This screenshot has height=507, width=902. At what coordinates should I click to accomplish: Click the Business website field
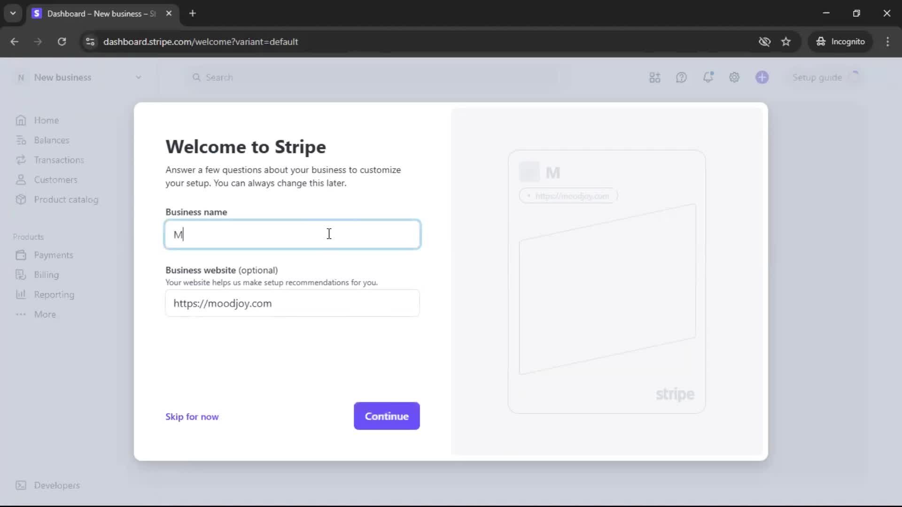[x=292, y=303]
